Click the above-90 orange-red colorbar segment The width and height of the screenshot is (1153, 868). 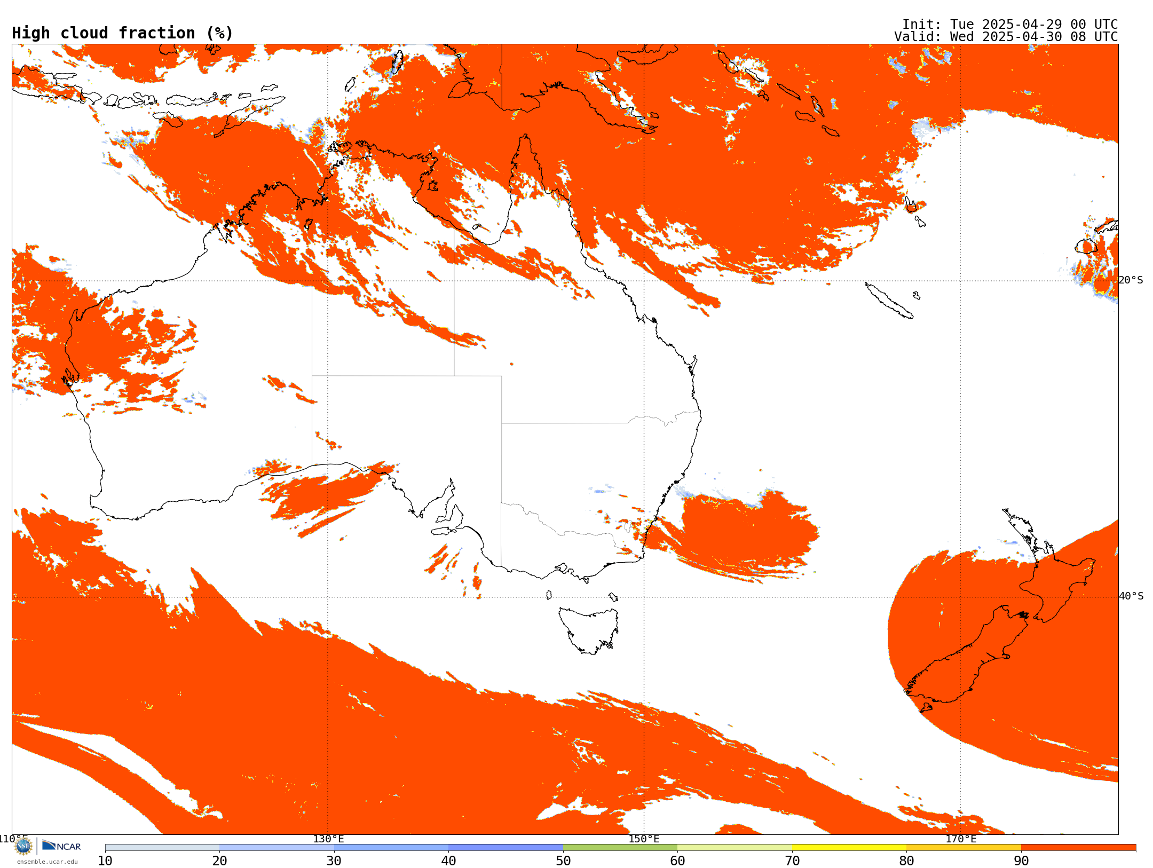pos(1078,848)
